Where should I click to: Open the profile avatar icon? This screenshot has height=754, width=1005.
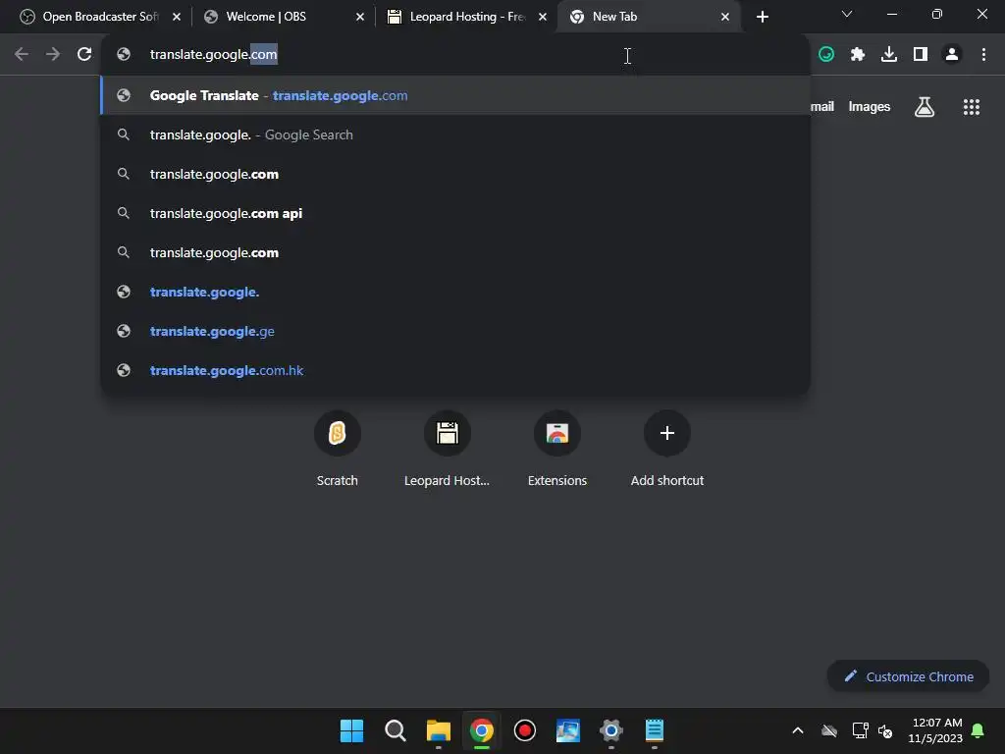point(952,55)
